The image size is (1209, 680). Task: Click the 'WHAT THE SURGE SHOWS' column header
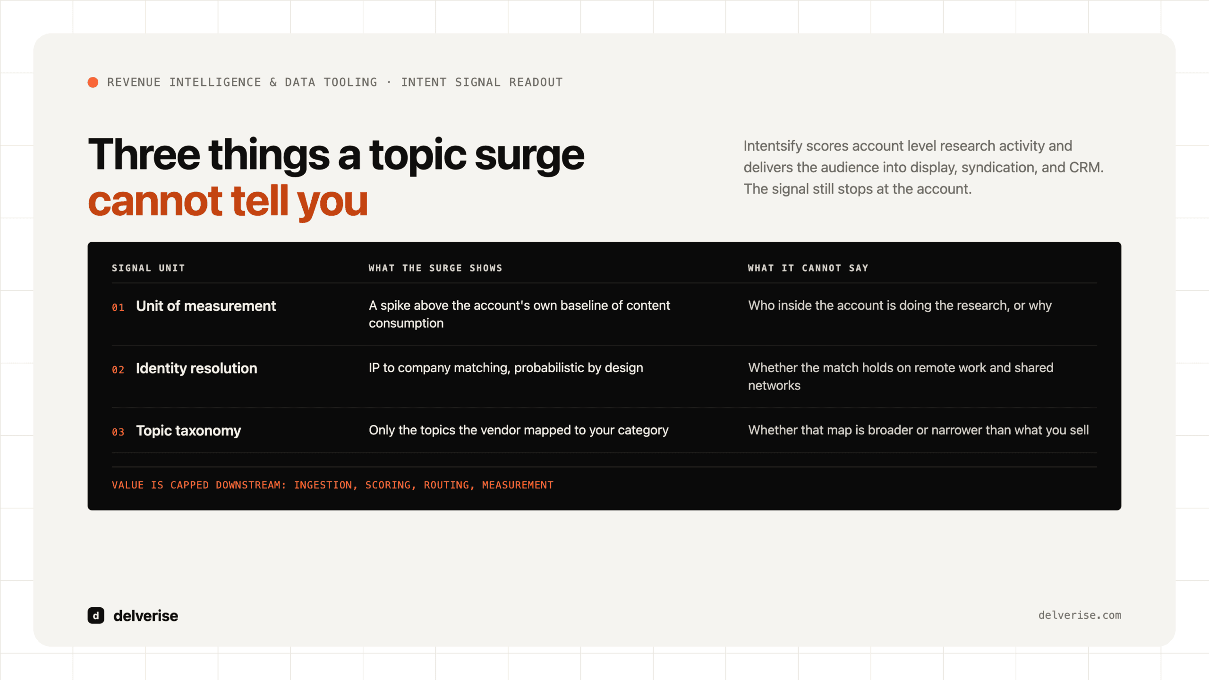435,268
